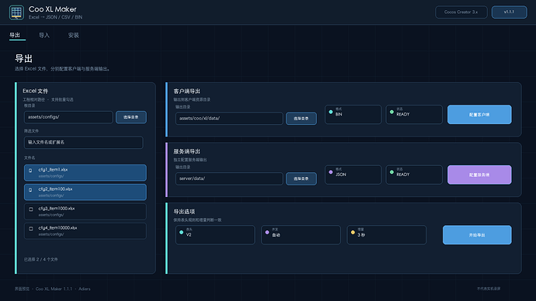Viewport: 536px width, 301px height.
Task: Click the '已选择 2 / 4 个文件' text
Action: (x=40, y=259)
